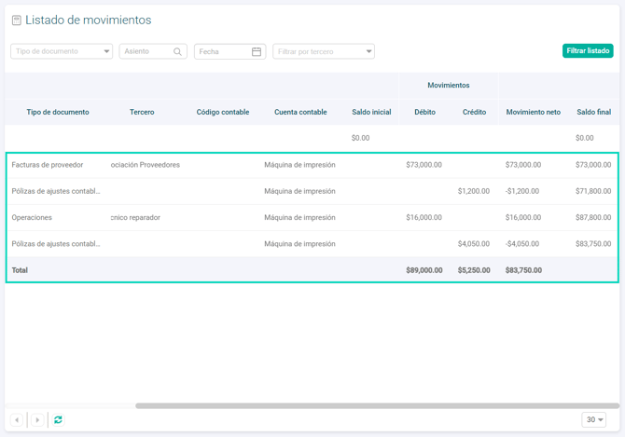This screenshot has height=437, width=625.
Task: Click the Débito column header
Action: [424, 112]
